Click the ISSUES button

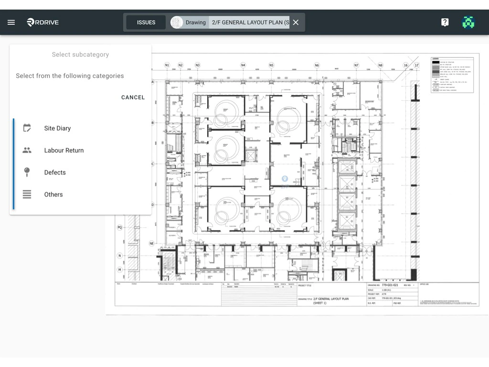(146, 22)
